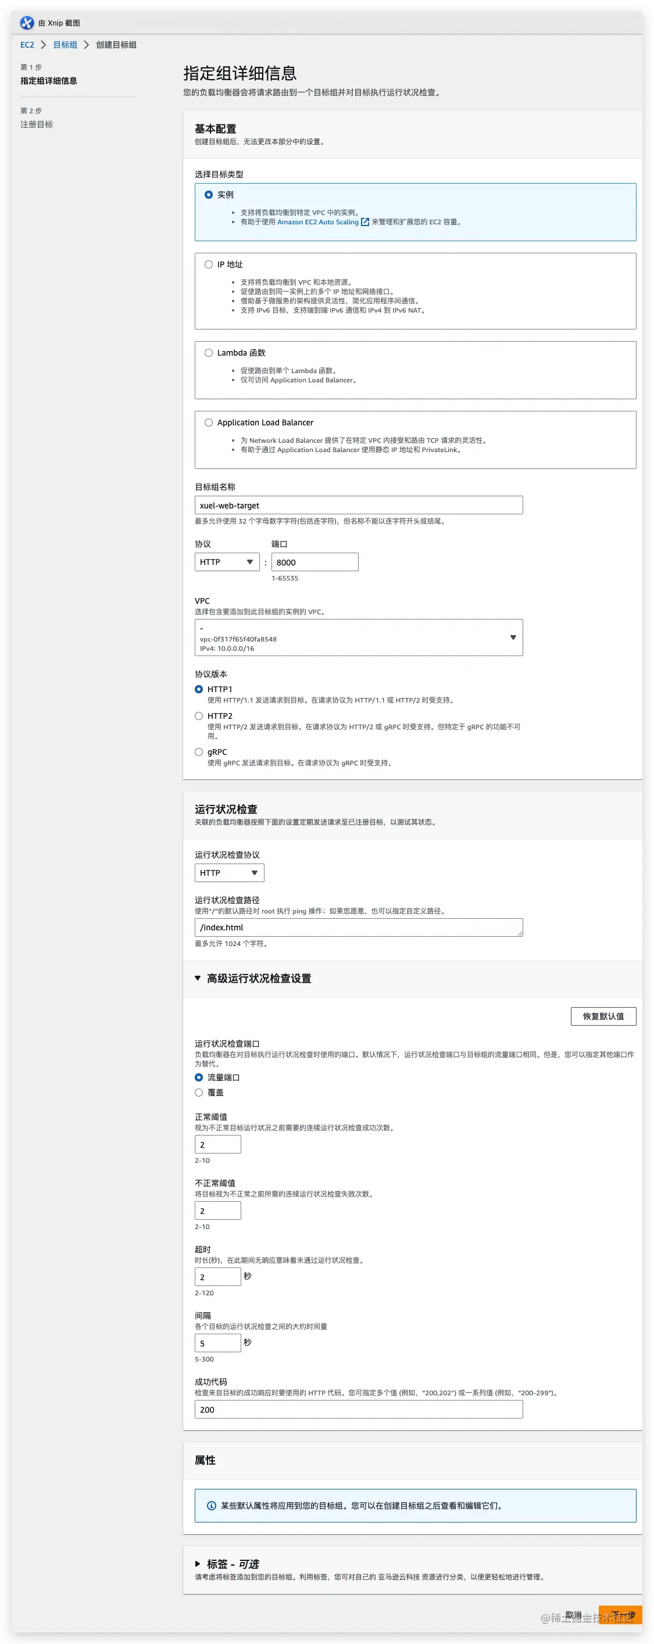Screen dimensions: 654x1644
Task: Select the 实例 target type radio button
Action: [208, 195]
